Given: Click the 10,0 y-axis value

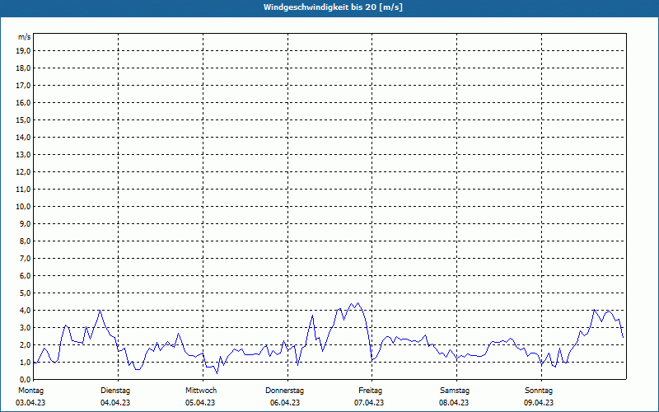Looking at the screenshot, I should tap(23, 207).
